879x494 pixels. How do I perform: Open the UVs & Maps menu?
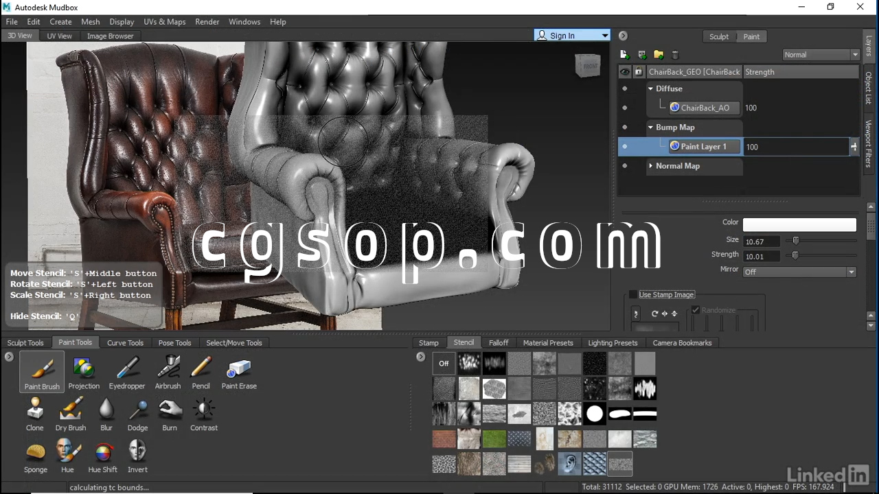(x=164, y=22)
